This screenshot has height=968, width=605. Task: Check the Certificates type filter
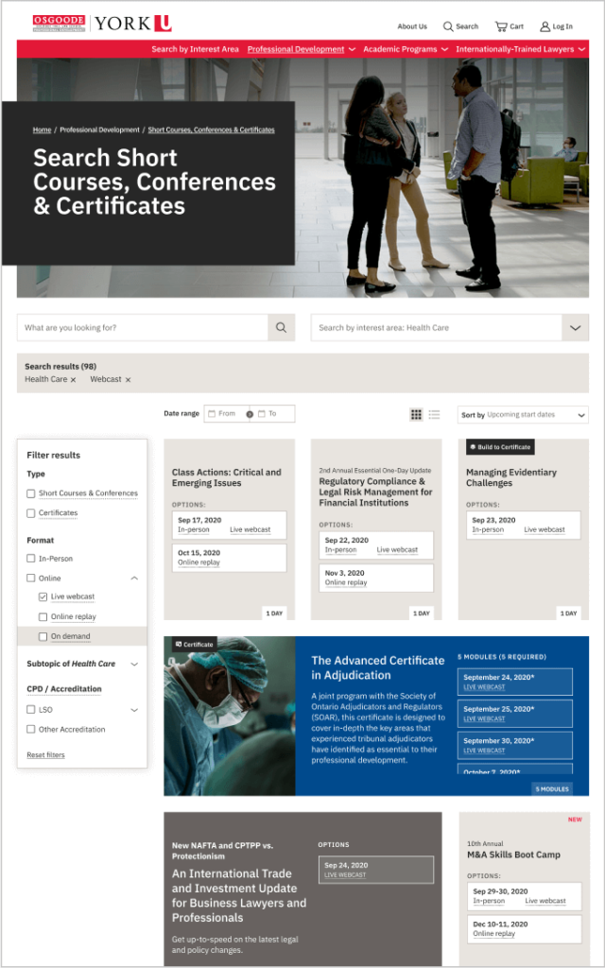pyautogui.click(x=31, y=513)
